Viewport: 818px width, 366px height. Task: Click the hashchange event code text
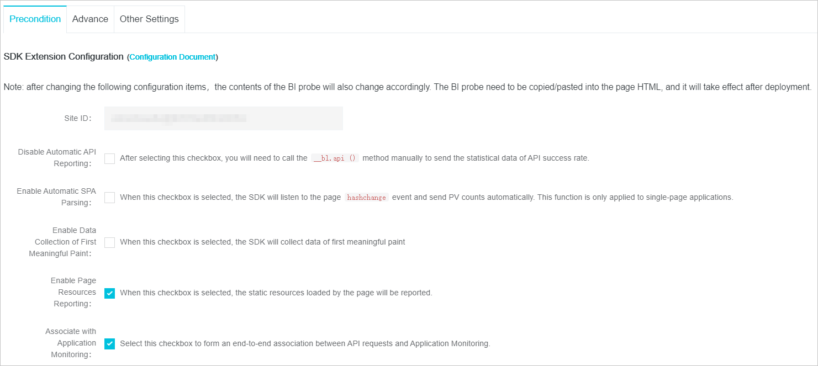[366, 197]
